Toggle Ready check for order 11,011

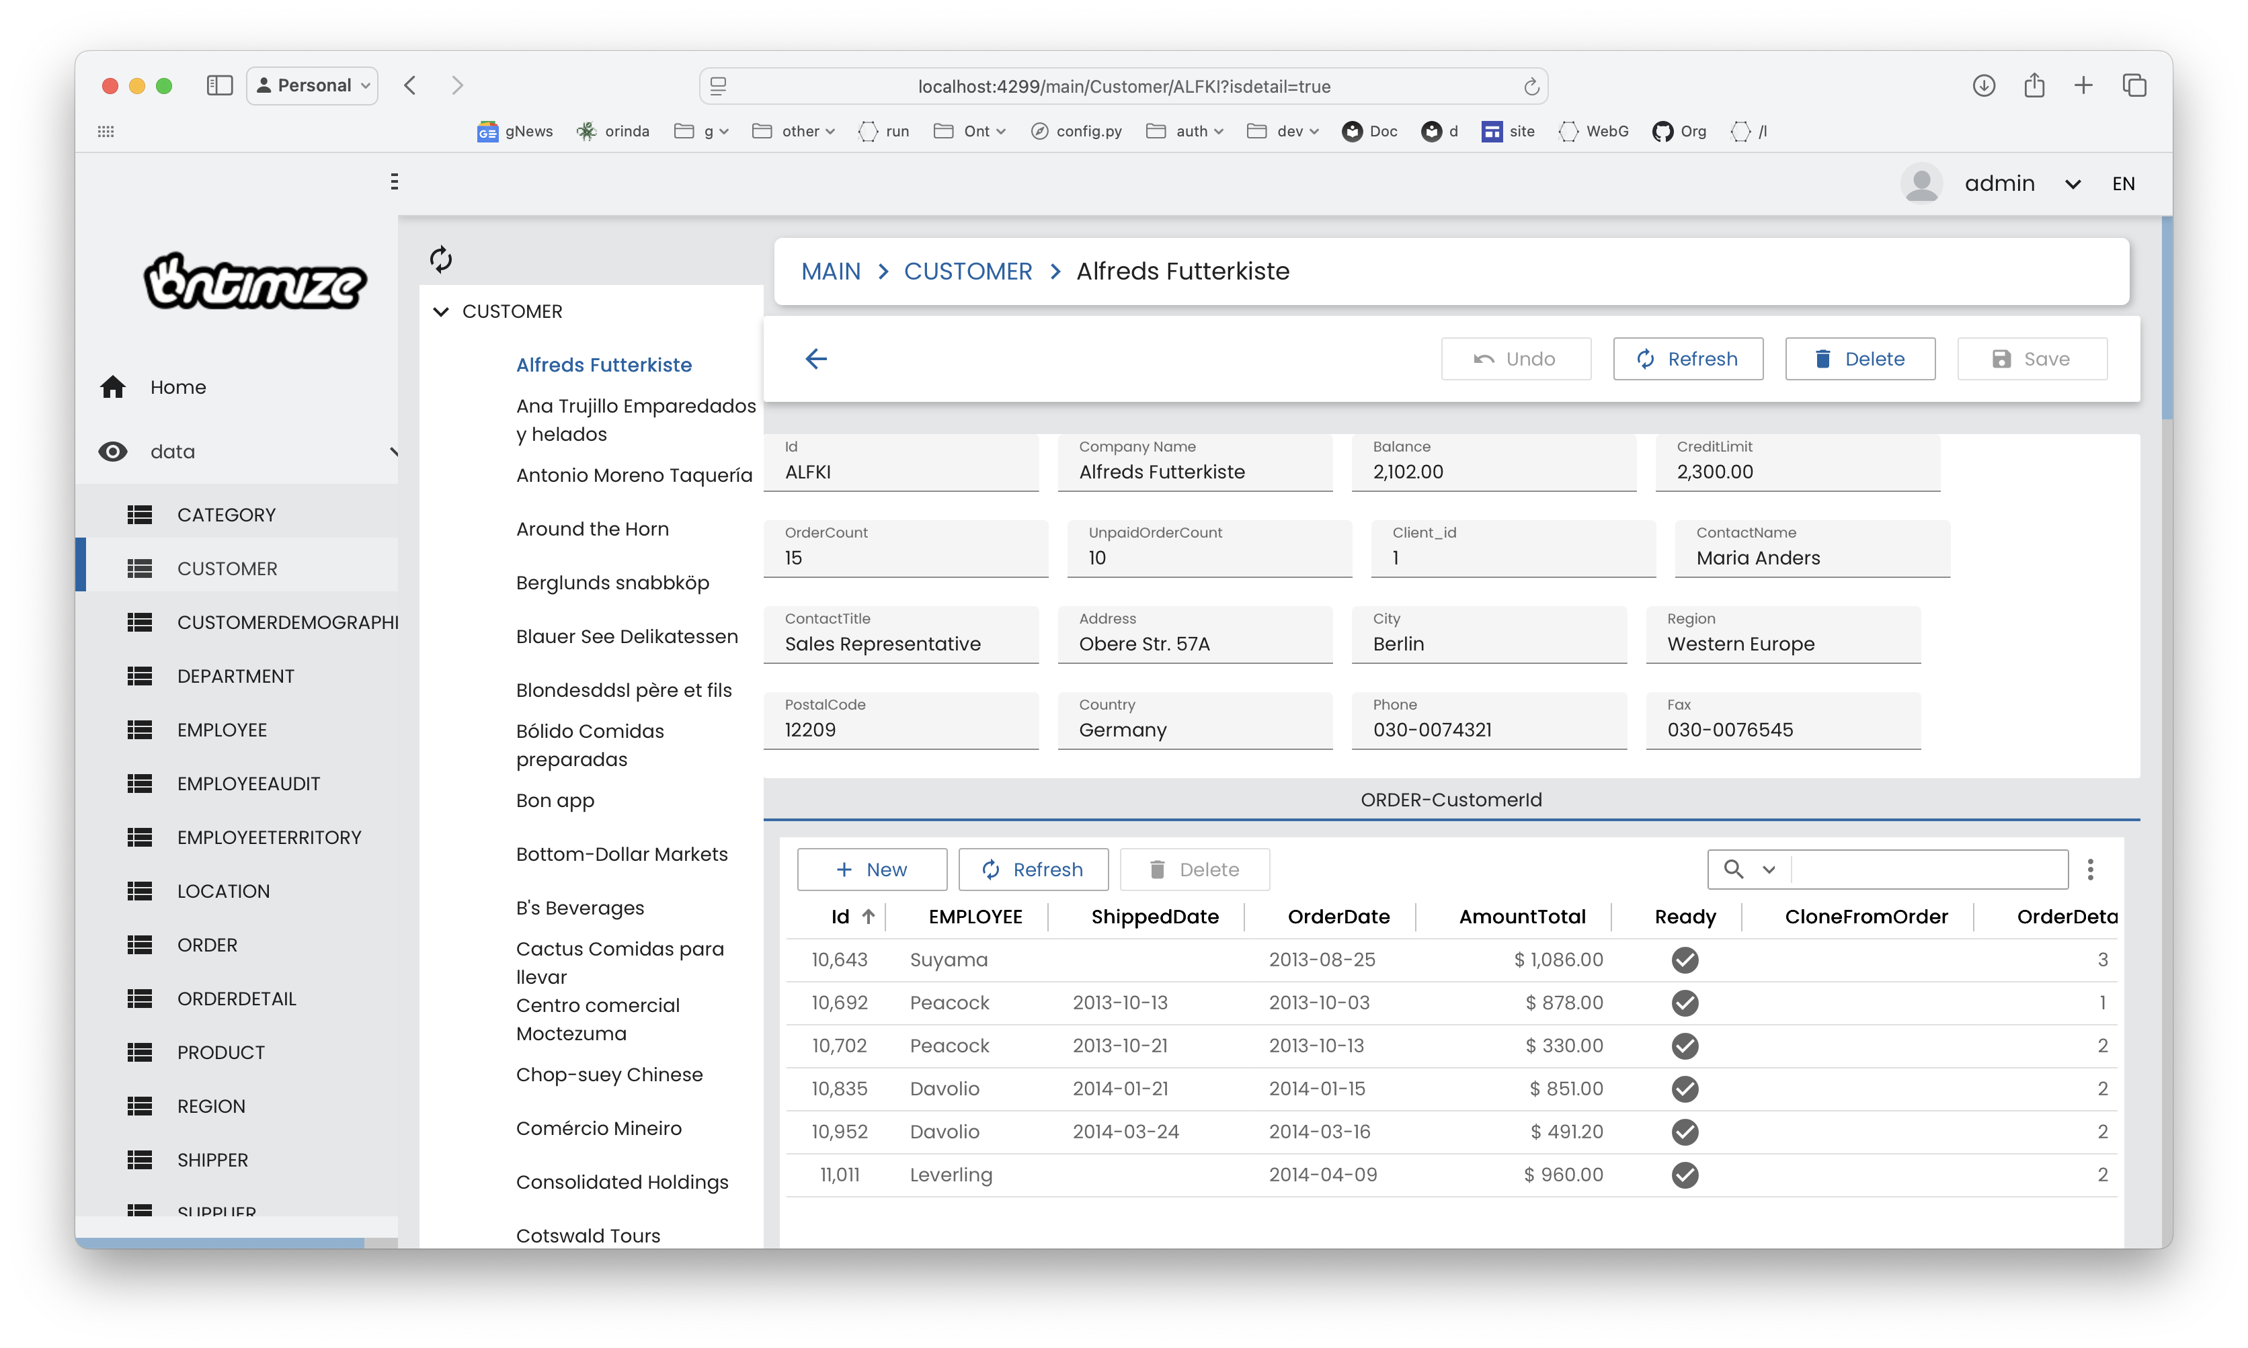click(x=1685, y=1175)
